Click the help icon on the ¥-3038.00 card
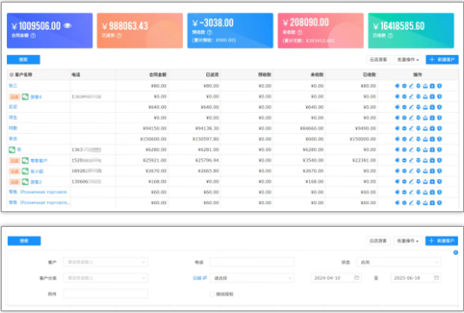Viewport: 464px width, 313px height. coord(210,32)
